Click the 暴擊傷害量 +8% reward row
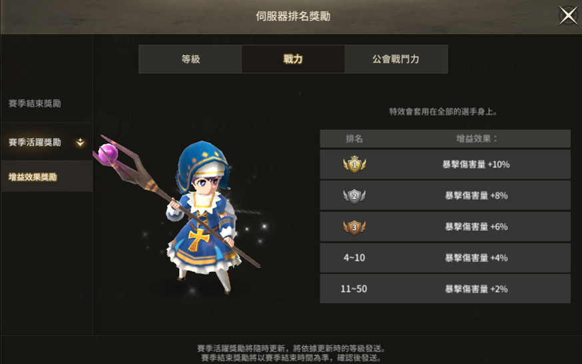Screen dimensions: 582x364 (x=445, y=195)
